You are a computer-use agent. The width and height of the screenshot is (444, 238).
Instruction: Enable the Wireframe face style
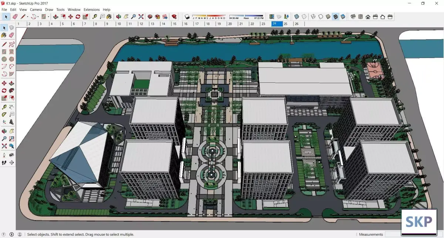point(313,17)
